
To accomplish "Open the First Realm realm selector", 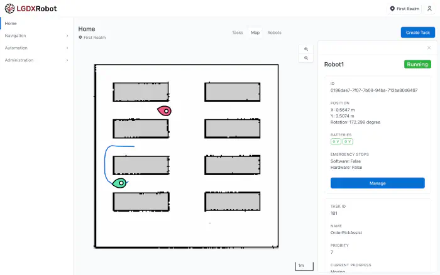I will [x=404, y=9].
